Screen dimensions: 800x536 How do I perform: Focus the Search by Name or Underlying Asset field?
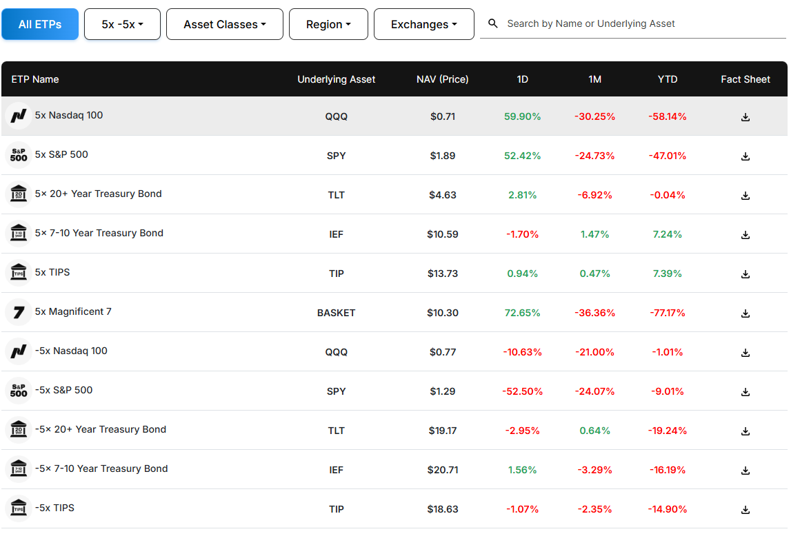coord(641,23)
